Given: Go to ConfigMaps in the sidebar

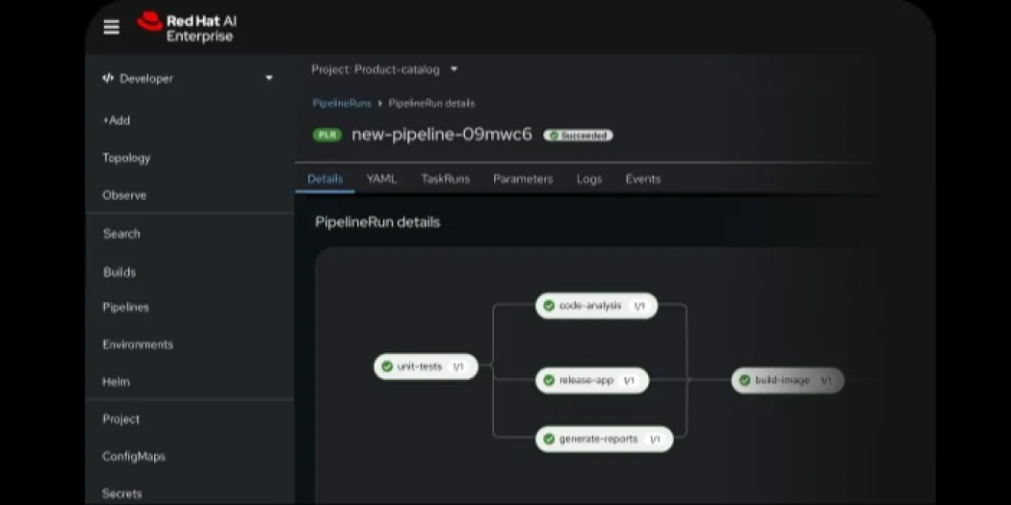Looking at the screenshot, I should point(134,457).
